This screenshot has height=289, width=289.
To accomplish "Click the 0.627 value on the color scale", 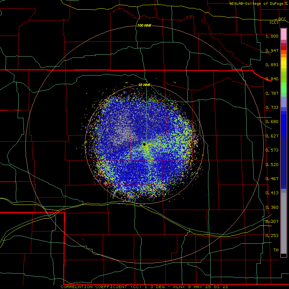I will point(272,136).
